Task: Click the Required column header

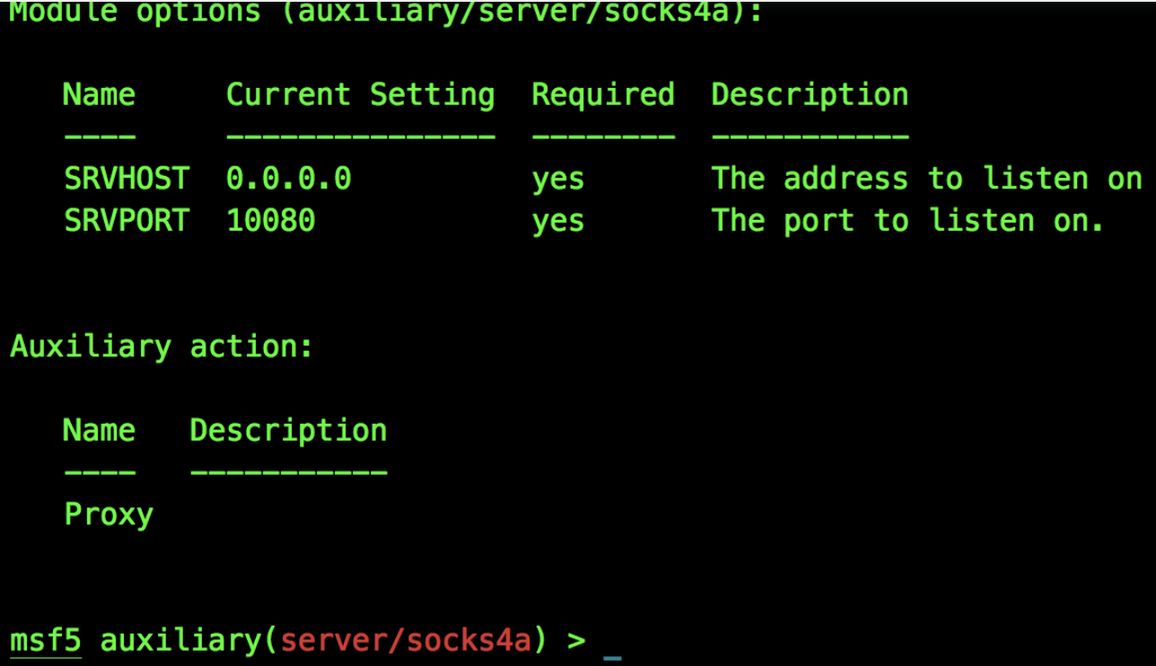Action: point(602,95)
